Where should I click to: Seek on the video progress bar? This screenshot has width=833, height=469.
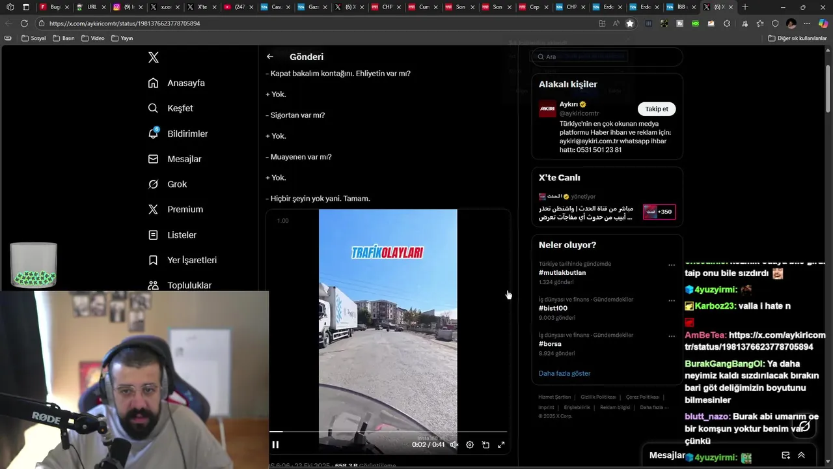coord(388,431)
